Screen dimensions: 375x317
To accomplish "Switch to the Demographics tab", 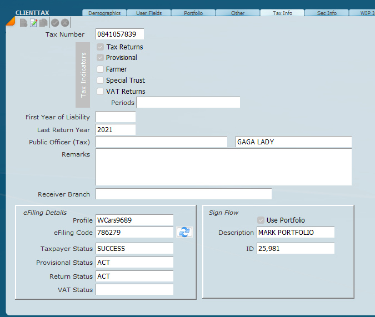I will [x=104, y=13].
